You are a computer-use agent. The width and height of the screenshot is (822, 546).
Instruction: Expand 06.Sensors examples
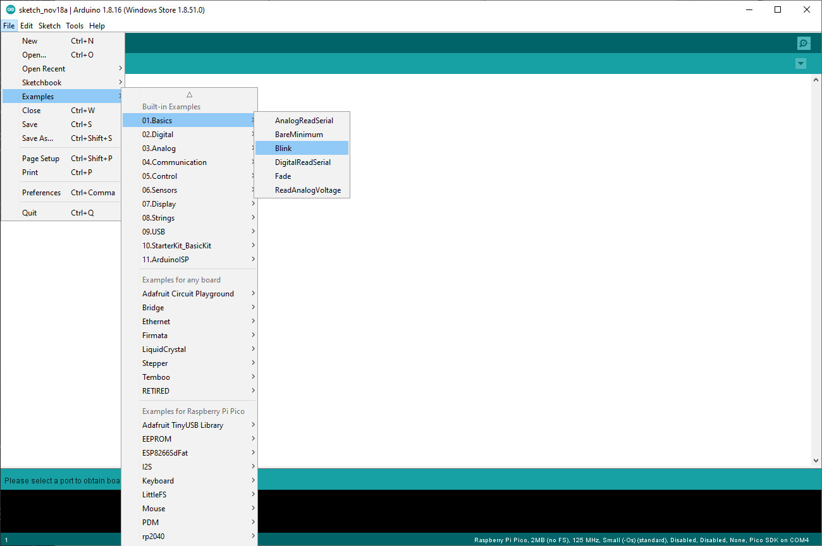[x=189, y=190]
